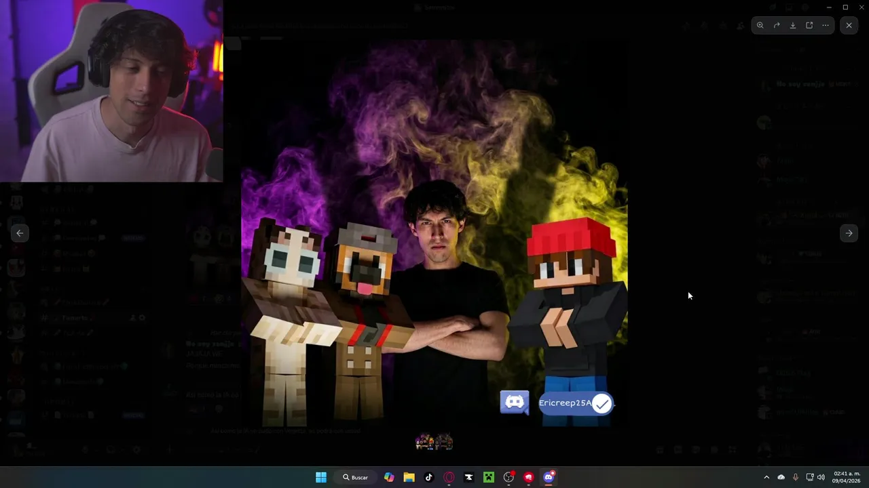Switch to Discord in the taskbar
This screenshot has width=869, height=488.
(549, 477)
